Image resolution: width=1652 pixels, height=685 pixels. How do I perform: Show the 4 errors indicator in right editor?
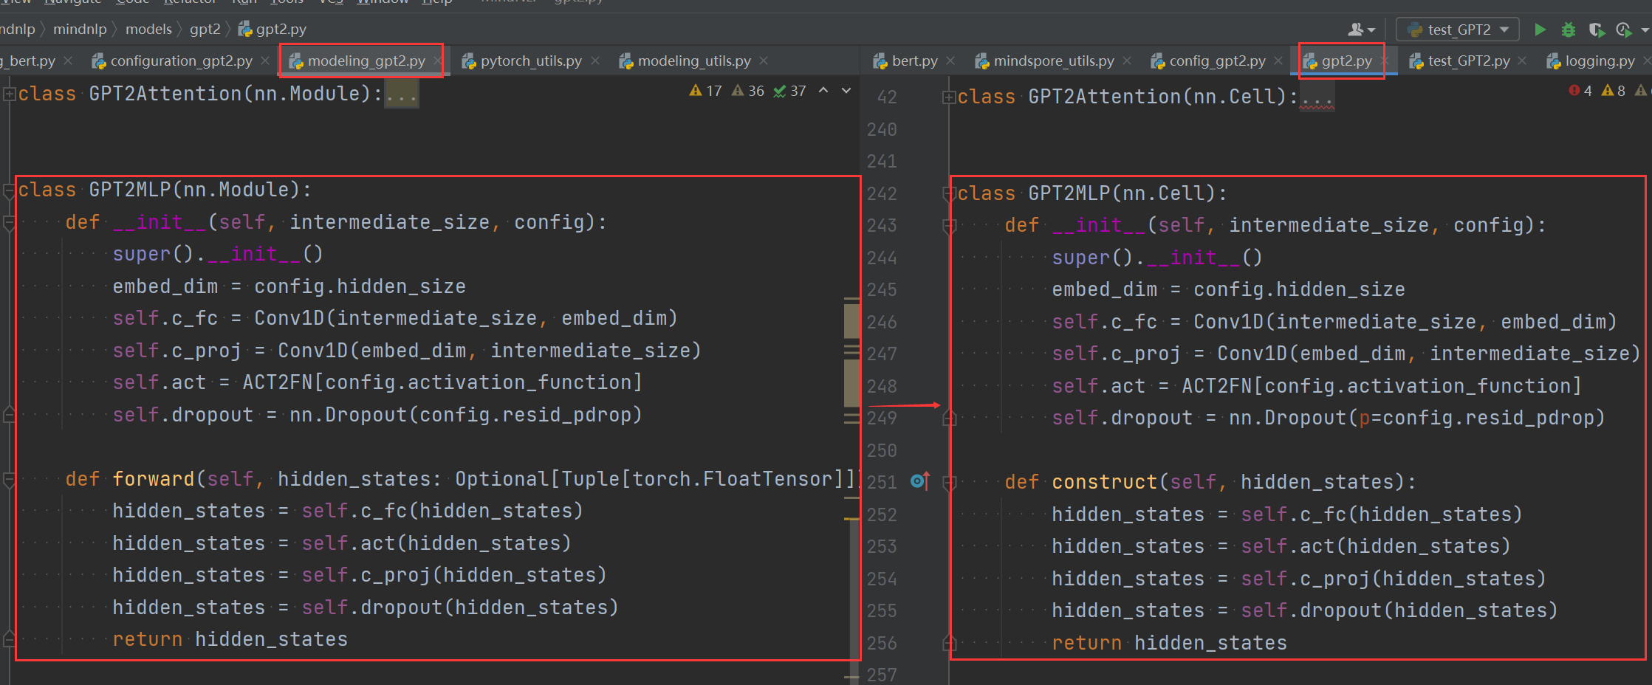1580,91
